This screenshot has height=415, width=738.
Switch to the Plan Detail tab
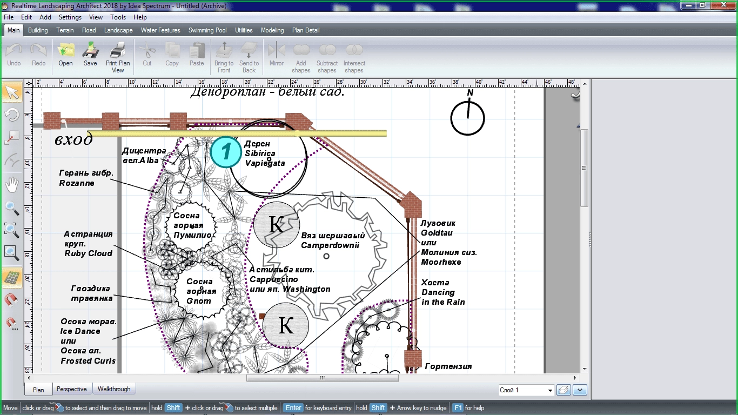point(306,30)
